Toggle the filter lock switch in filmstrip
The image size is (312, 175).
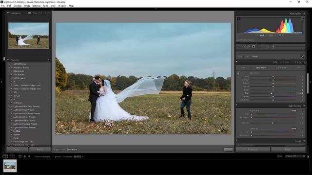(308, 157)
